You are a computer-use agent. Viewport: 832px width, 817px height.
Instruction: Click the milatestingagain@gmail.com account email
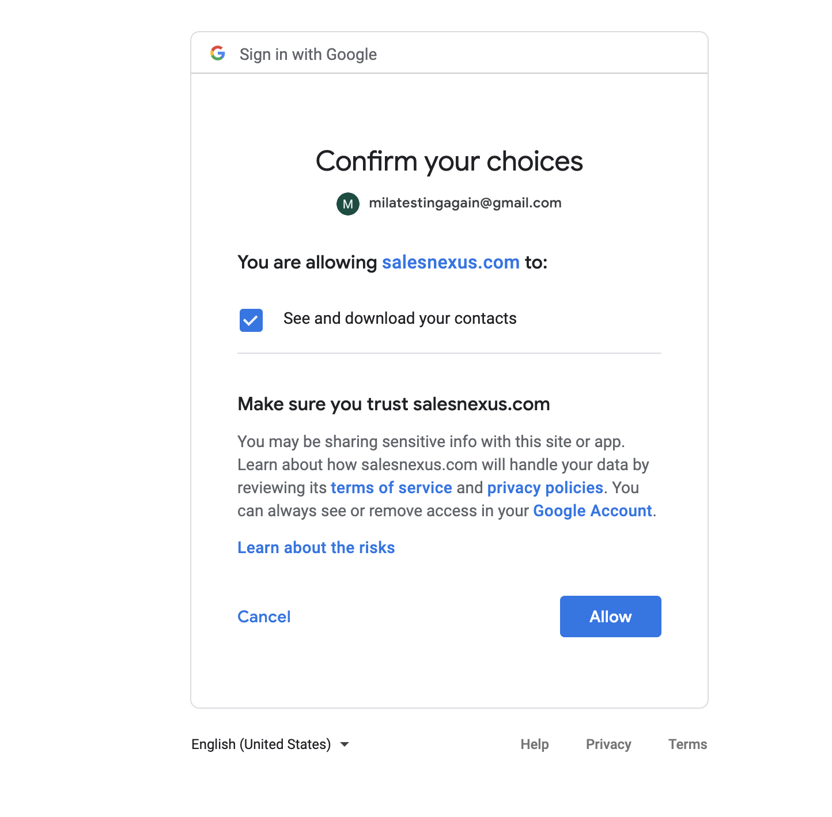[465, 203]
